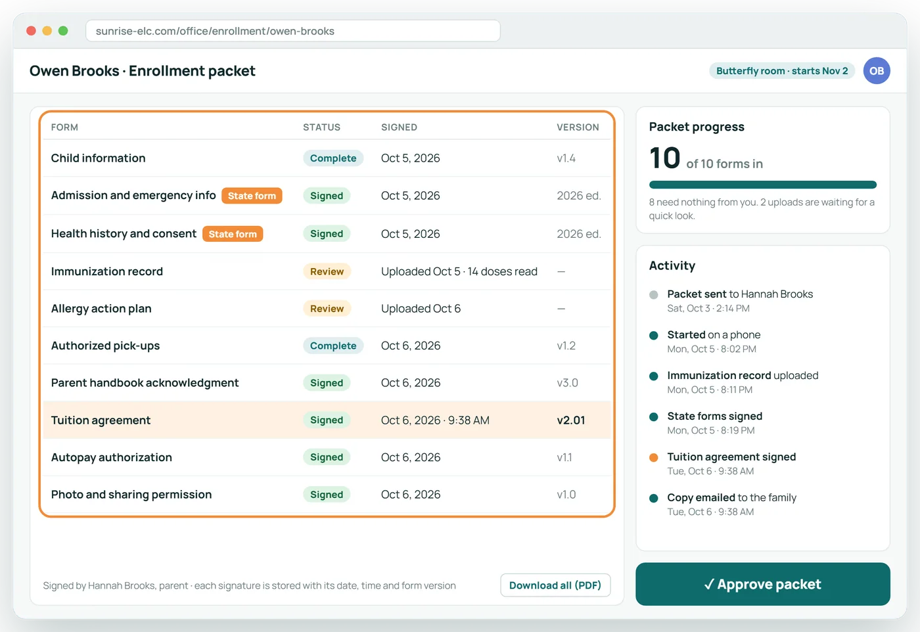Click the Butterfly room starts Nov 2 badge
The image size is (920, 632).
[x=782, y=71]
